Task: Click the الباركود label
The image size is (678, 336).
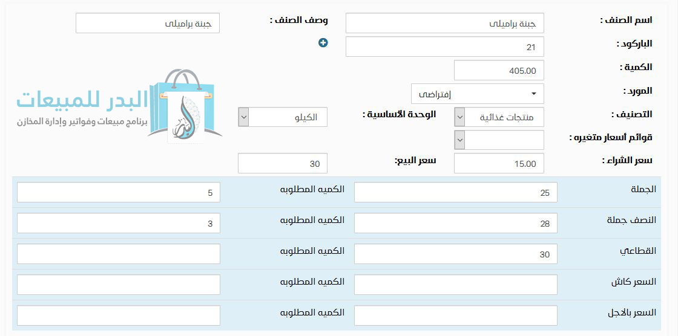Action: (x=634, y=44)
